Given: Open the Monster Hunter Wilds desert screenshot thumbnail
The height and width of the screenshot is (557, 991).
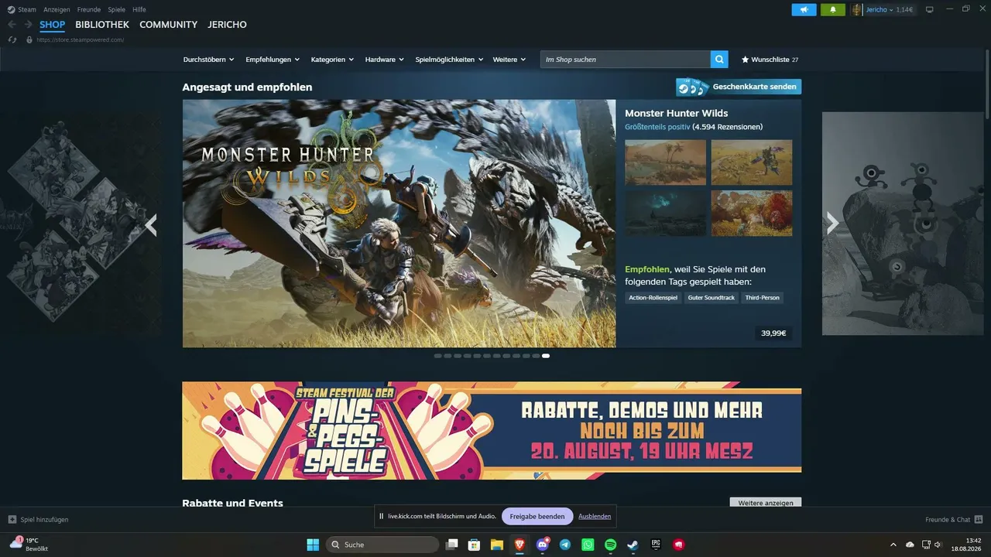Looking at the screenshot, I should pos(666,162).
